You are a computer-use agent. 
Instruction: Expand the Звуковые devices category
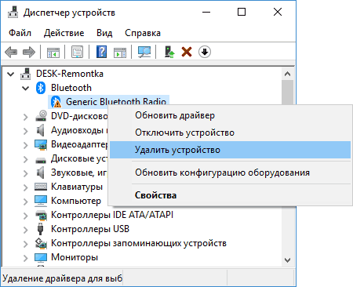click(25, 173)
